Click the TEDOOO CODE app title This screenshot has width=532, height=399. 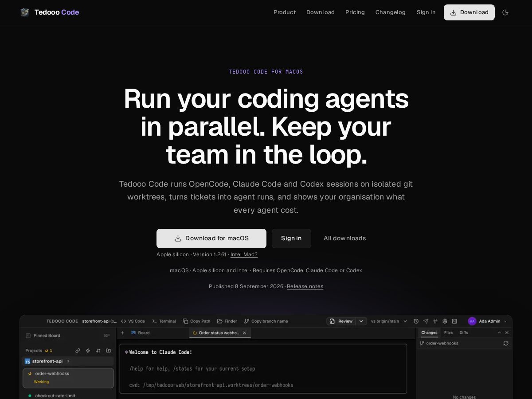pyautogui.click(x=62, y=321)
